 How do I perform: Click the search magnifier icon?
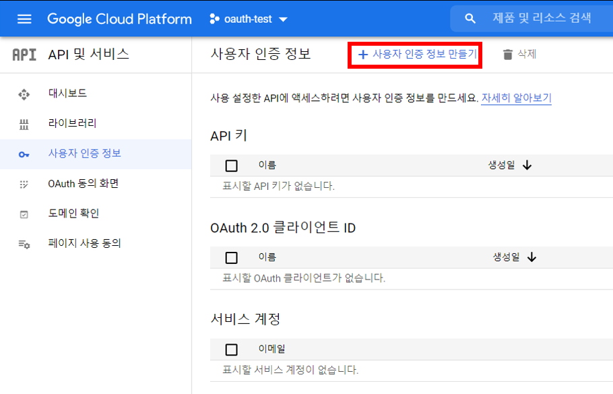coord(470,18)
